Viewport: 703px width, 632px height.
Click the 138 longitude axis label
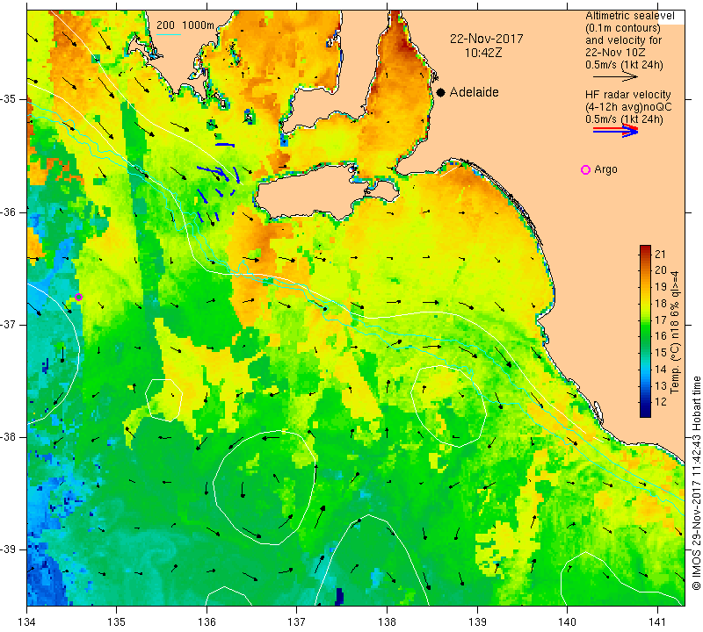click(x=387, y=621)
